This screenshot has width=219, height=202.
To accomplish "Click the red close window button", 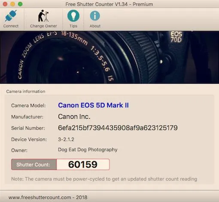I will click(x=5, y=4).
